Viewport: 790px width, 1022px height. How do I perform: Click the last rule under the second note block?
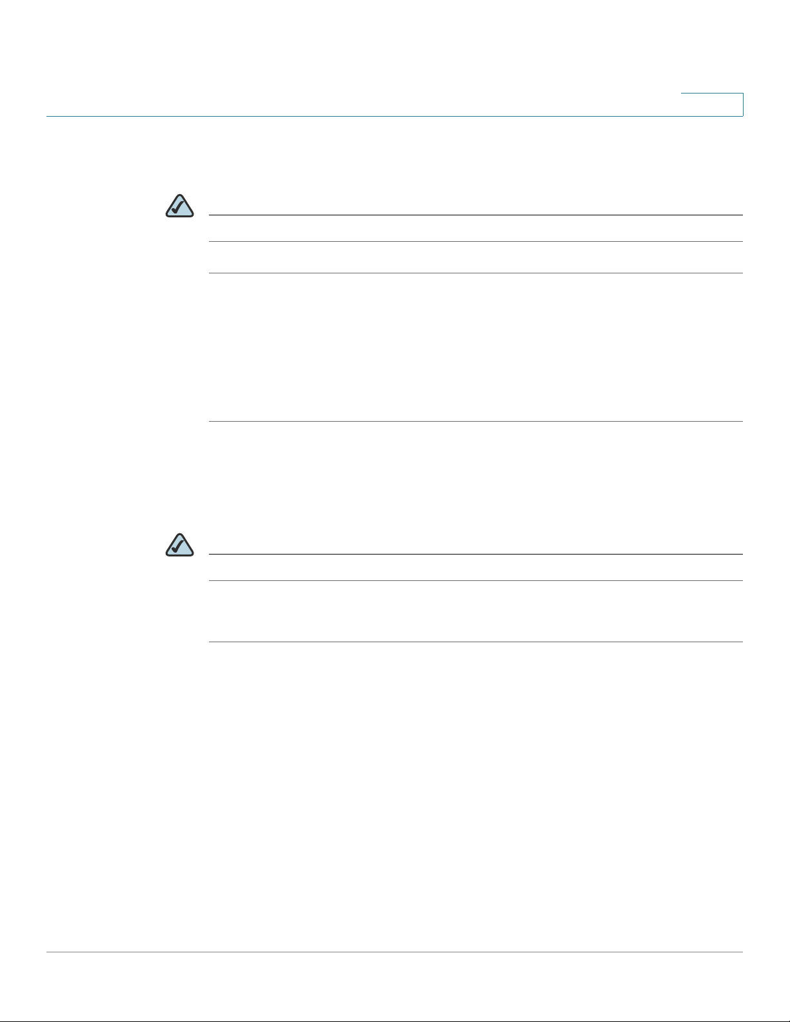pos(477,642)
